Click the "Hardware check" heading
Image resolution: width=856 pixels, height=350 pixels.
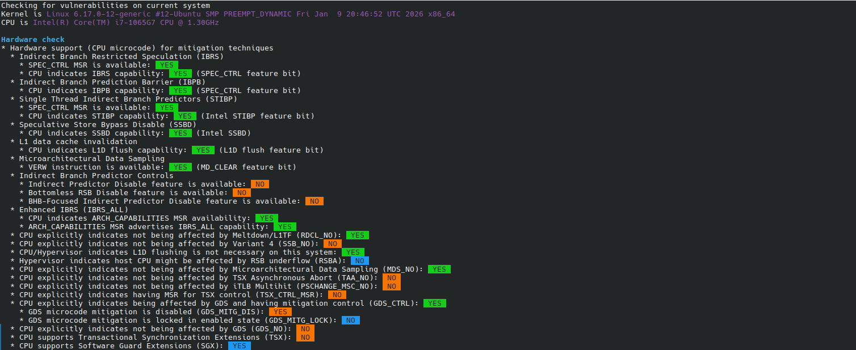(x=33, y=40)
